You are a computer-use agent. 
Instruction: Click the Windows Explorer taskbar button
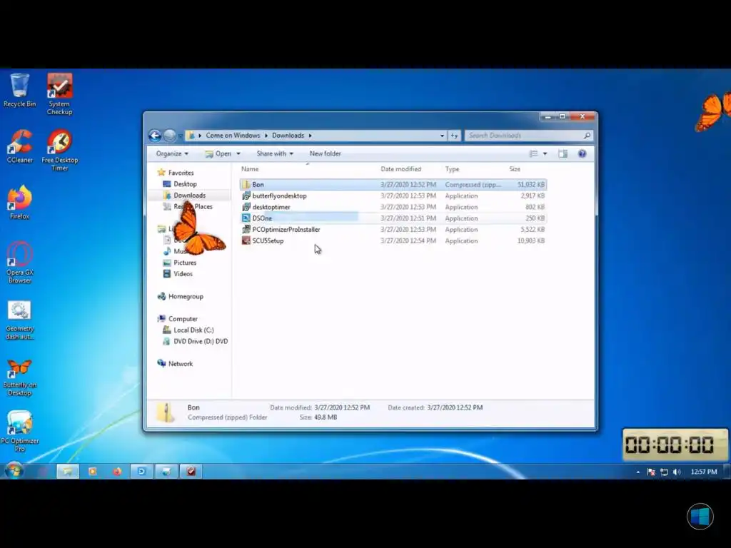68,472
